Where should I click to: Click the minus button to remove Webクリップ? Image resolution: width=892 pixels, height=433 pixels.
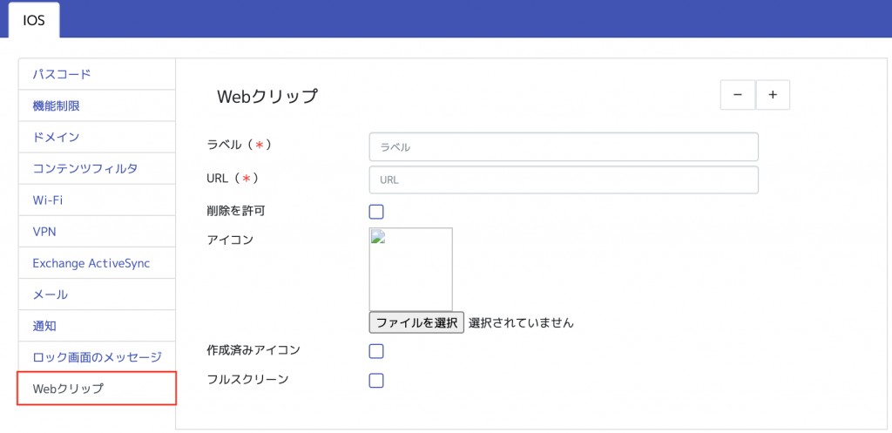(738, 95)
